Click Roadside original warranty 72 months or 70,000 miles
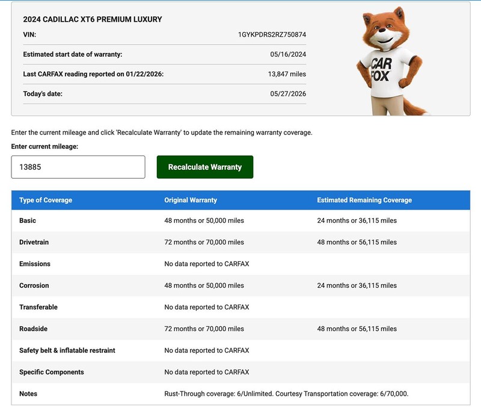Screen dimensions: 481x407 tap(204, 329)
